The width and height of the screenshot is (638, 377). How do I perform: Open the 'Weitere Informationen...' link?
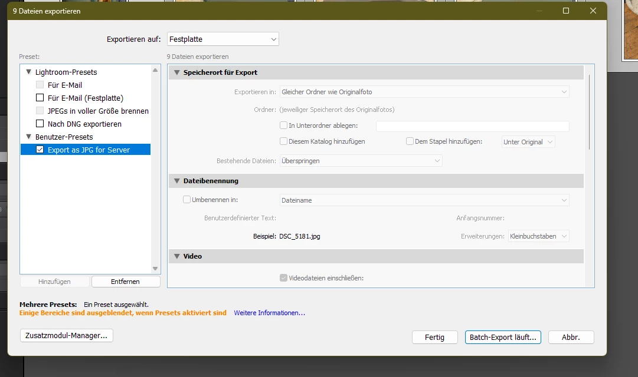[269, 313]
